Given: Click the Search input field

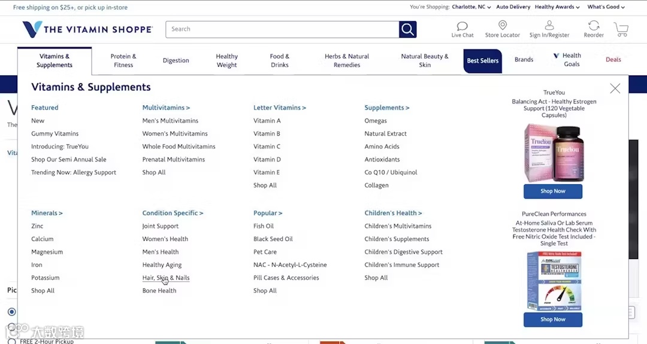Looking at the screenshot, I should [x=282, y=29].
